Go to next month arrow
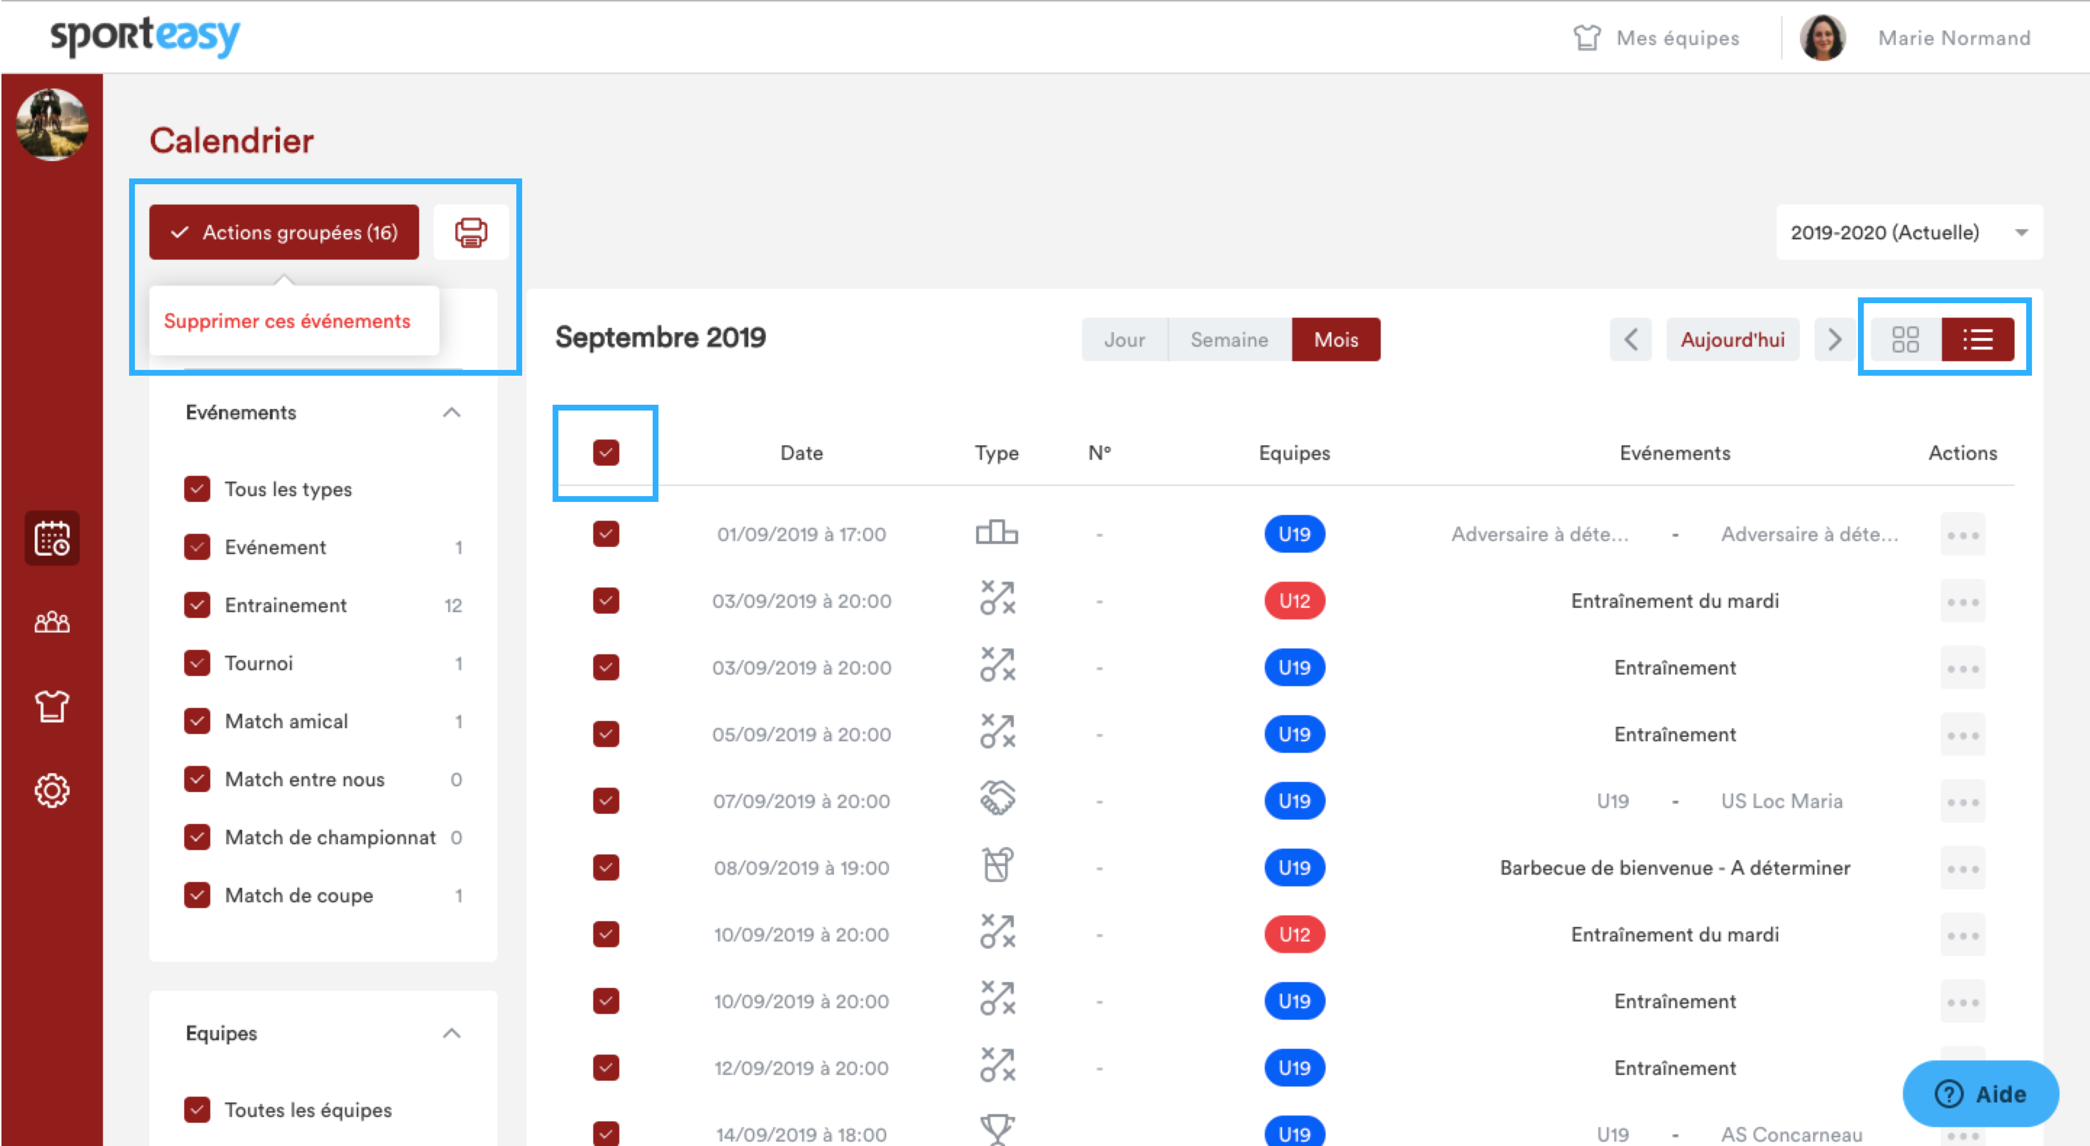The image size is (2090, 1146). (1834, 339)
